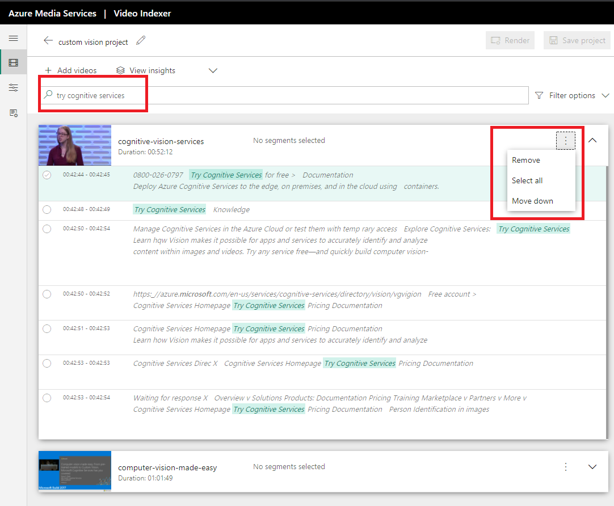Select the segment 00:42:50 - 00:42:54

(x=47, y=229)
